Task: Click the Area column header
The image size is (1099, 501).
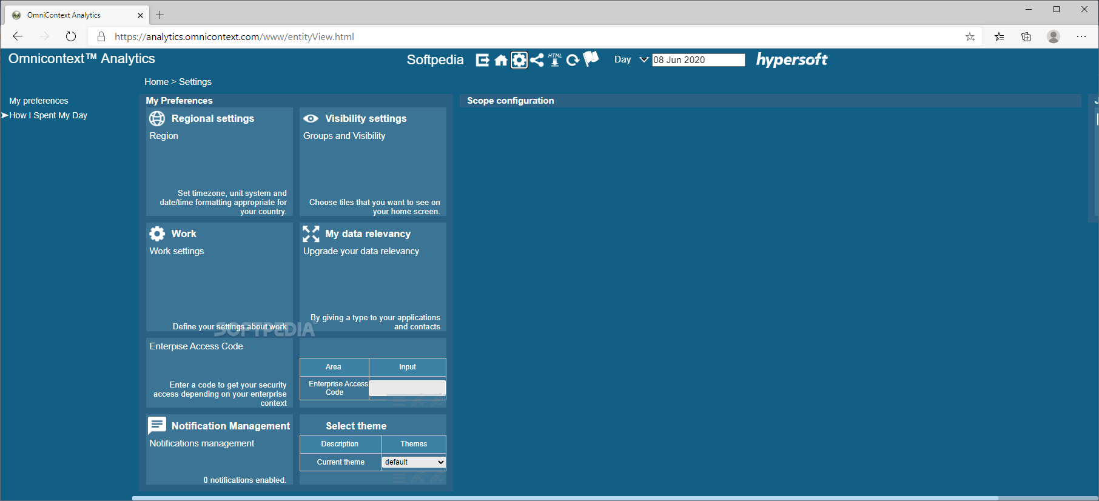Action: (x=334, y=367)
